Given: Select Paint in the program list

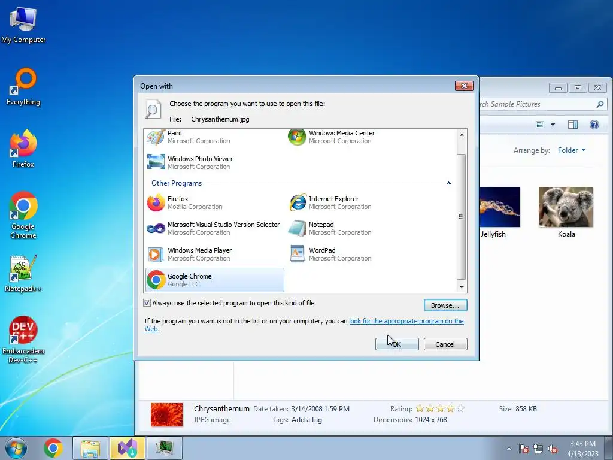Looking at the screenshot, I should (x=214, y=137).
